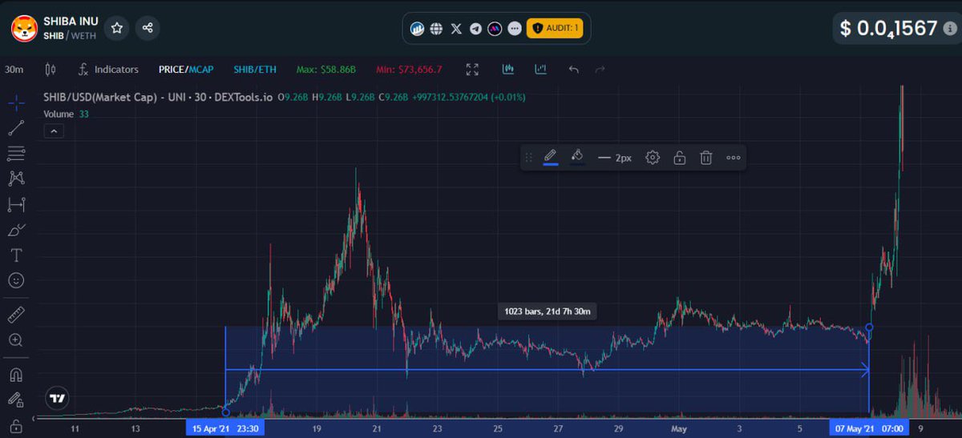Viewport: 962px width, 438px height.
Task: Undo the last chart action
Action: click(x=573, y=70)
